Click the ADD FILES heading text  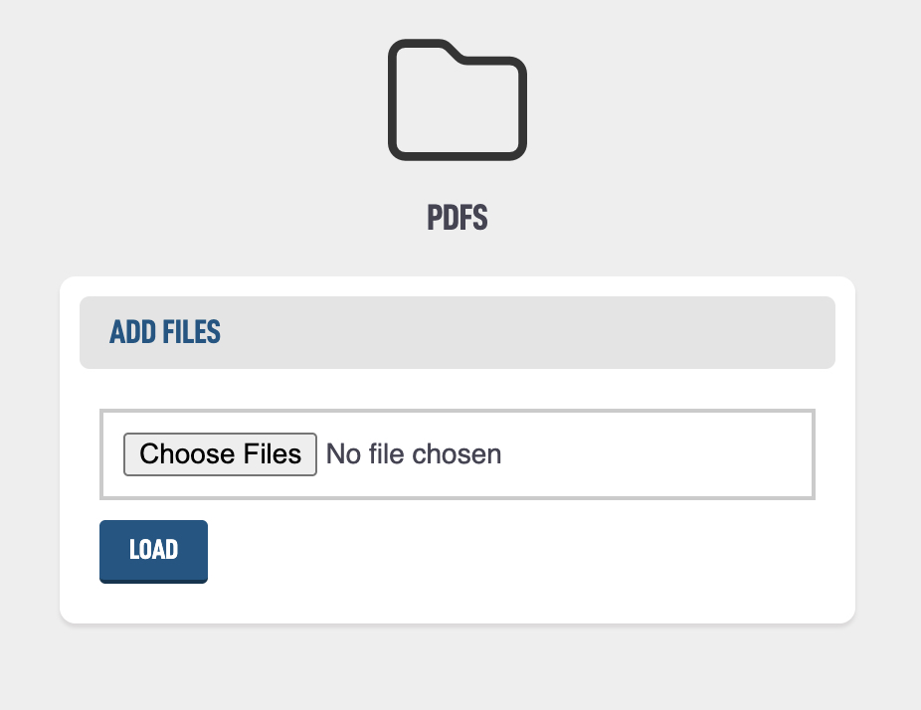pos(165,332)
